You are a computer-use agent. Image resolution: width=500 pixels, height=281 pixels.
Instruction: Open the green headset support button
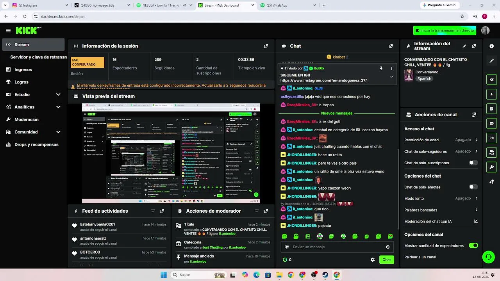point(488,257)
